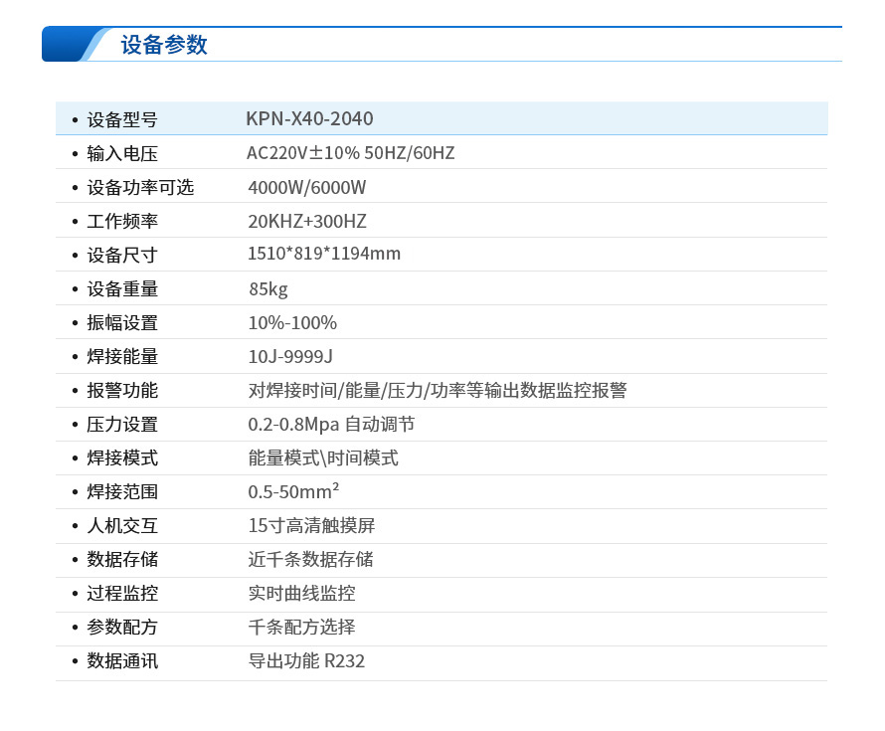Select the pressure value 0.2-0.8Mpa 自动调节

331,425
